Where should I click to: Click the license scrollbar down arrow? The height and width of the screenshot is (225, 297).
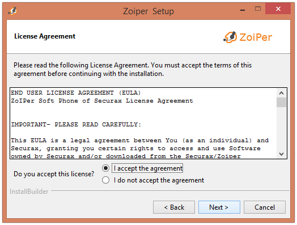[281, 154]
